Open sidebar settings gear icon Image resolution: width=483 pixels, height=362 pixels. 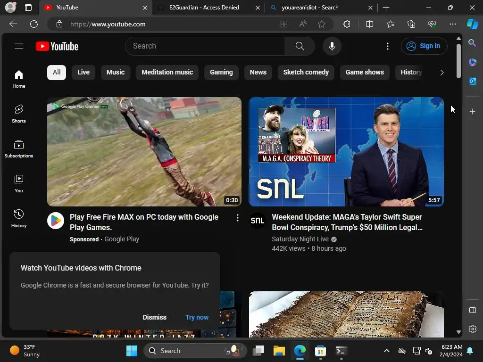(x=472, y=329)
